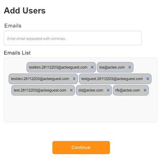Image resolution: width=163 pixels, height=165 pixels.
Task: Click the Emails List label
Action: [17, 53]
